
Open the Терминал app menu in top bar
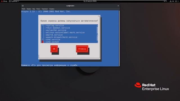pyautogui.click(x=14, y=1)
